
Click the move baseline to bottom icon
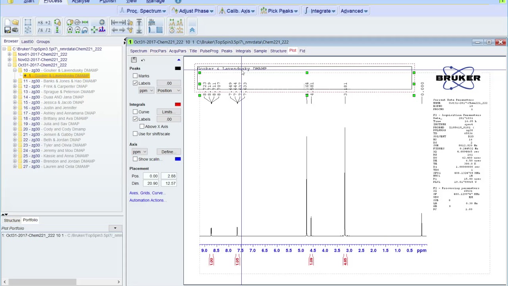click(139, 30)
